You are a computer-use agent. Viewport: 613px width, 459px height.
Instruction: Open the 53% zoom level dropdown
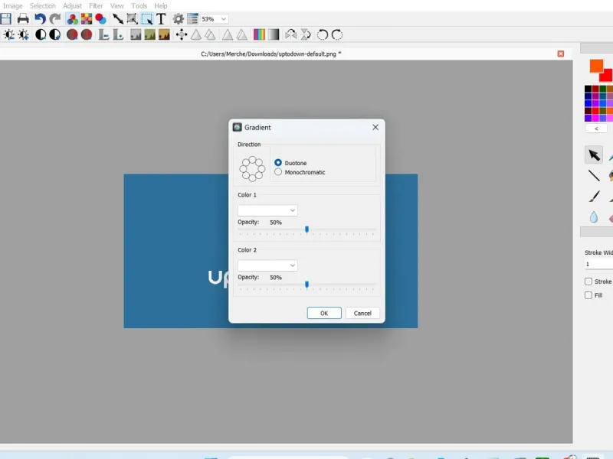tap(214, 18)
